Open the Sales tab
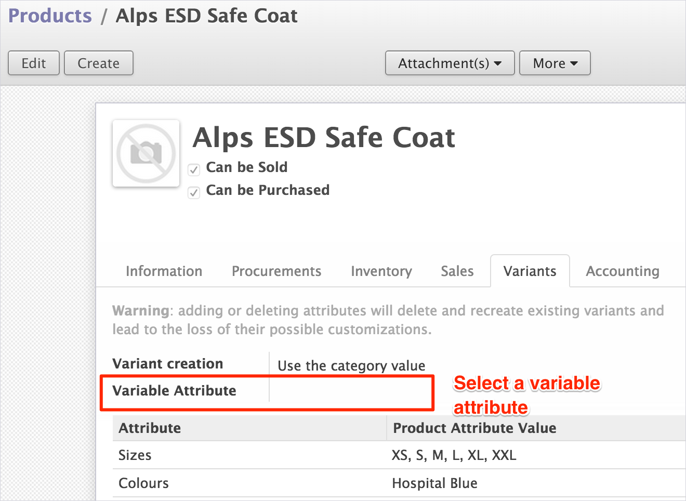The width and height of the screenshot is (686, 501). coord(457,271)
